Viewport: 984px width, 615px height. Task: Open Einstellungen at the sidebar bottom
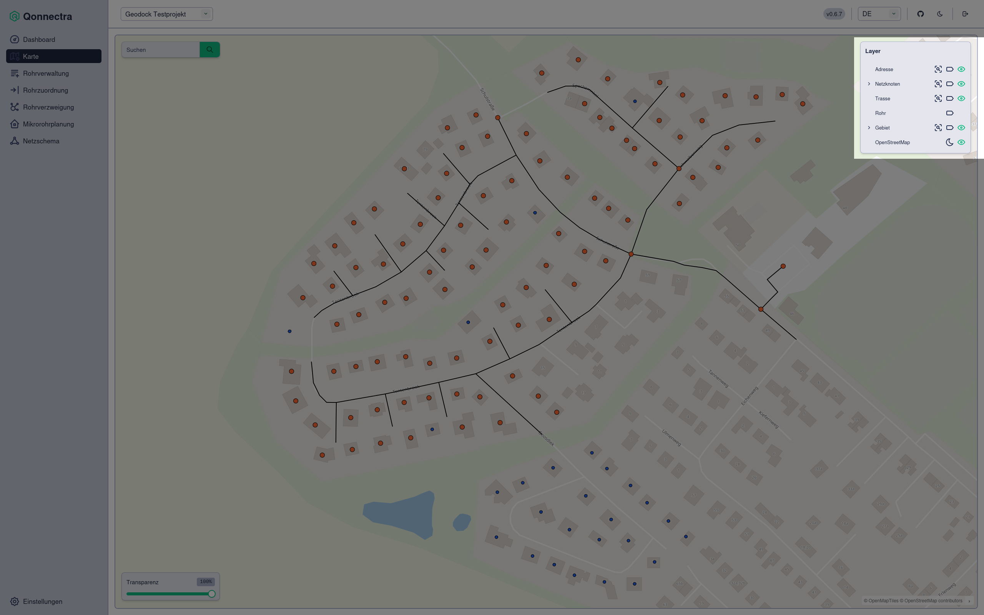[42, 602]
